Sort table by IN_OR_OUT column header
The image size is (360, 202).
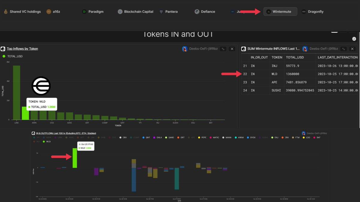259,57
